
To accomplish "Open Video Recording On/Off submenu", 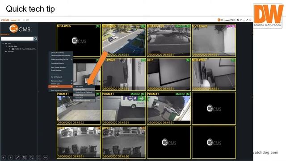I will pyautogui.click(x=61, y=59).
